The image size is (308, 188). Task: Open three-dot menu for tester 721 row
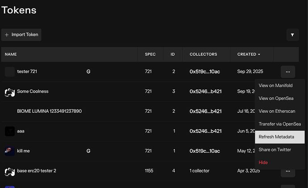(288, 71)
